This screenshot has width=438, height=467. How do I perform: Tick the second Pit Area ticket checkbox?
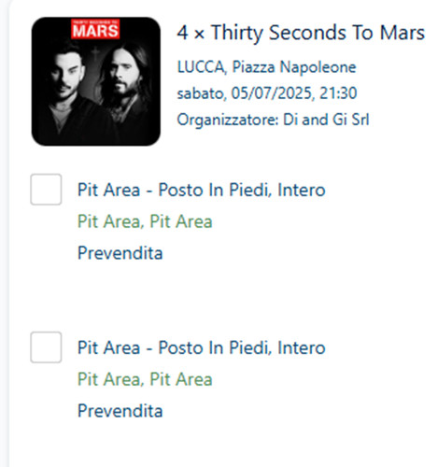(x=46, y=347)
